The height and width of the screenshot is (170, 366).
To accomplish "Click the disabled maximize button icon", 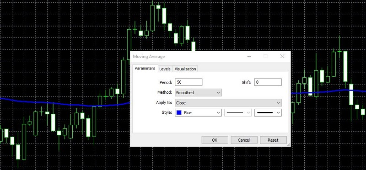I will [x=265, y=56].
